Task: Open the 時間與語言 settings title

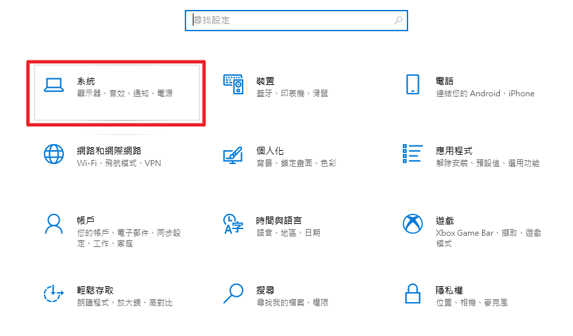Action: click(x=279, y=220)
